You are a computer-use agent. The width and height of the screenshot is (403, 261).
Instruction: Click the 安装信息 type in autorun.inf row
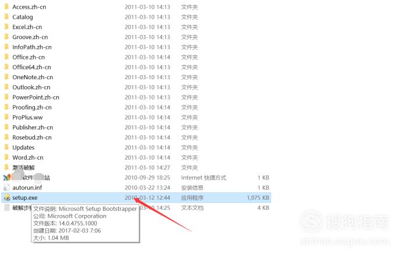click(192, 188)
